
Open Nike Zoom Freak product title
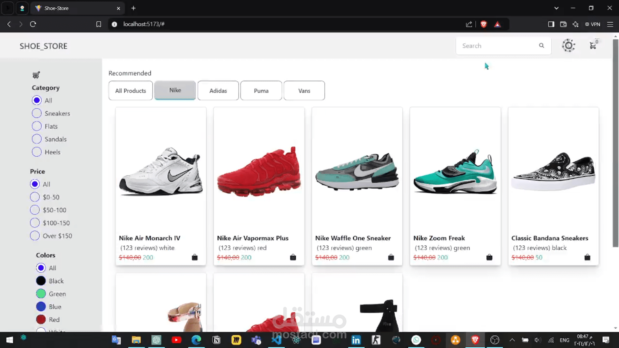[439, 238]
